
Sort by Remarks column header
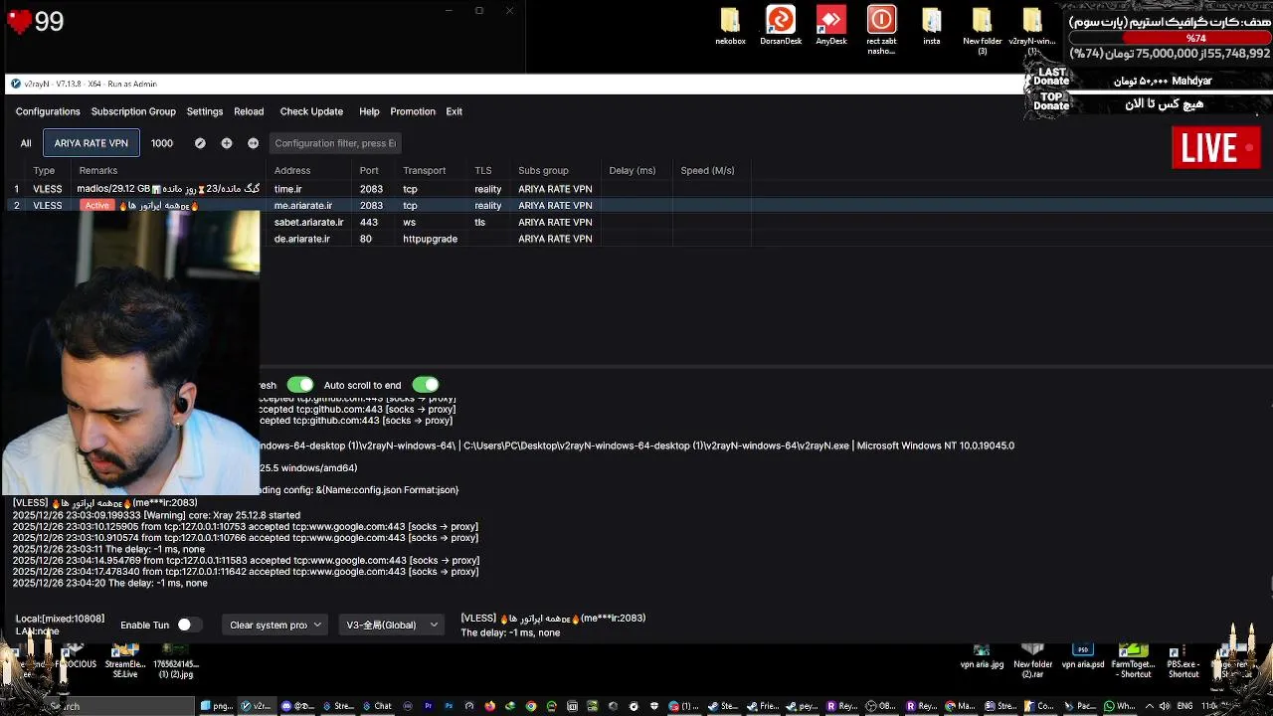[98, 171]
